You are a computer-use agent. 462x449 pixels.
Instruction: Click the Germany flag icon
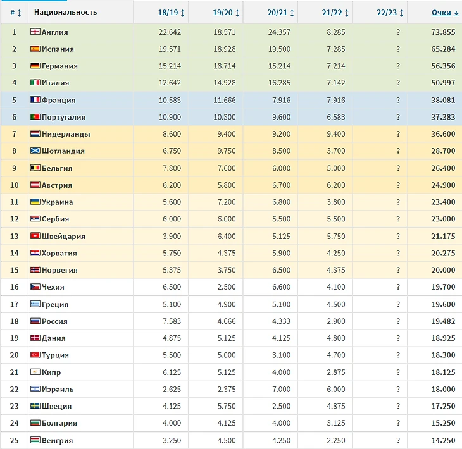pyautogui.click(x=35, y=66)
